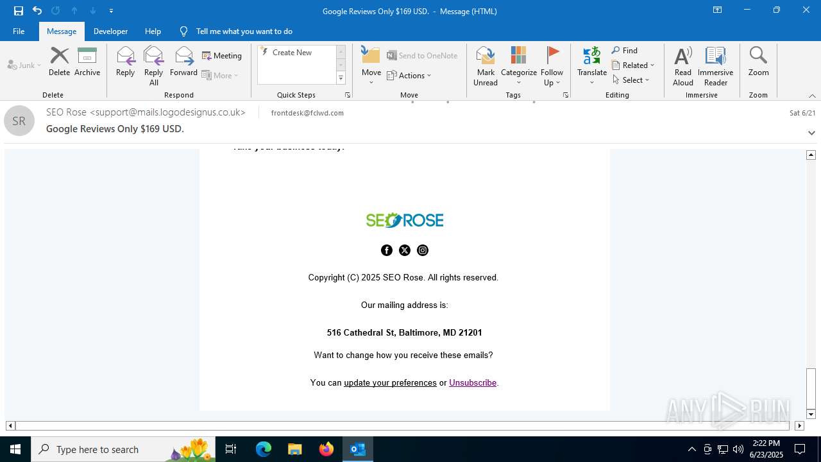Open Immersive Reader
This screenshot has height=462, width=821.
pyautogui.click(x=715, y=66)
